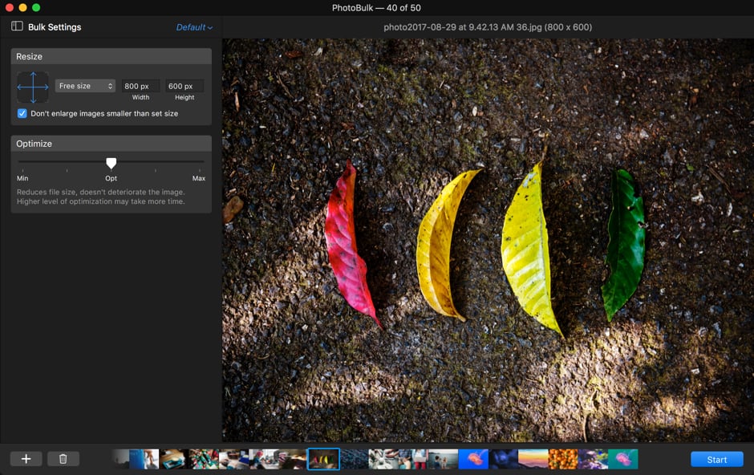Select the orange fruits thumbnail
This screenshot has width=754, height=475.
click(562, 459)
